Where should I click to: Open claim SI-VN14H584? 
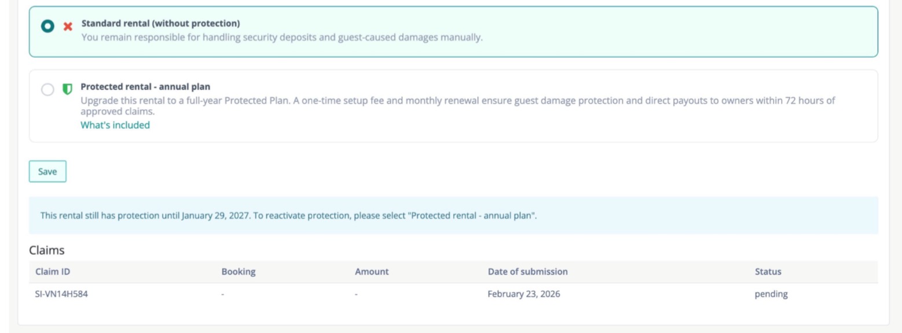point(61,294)
